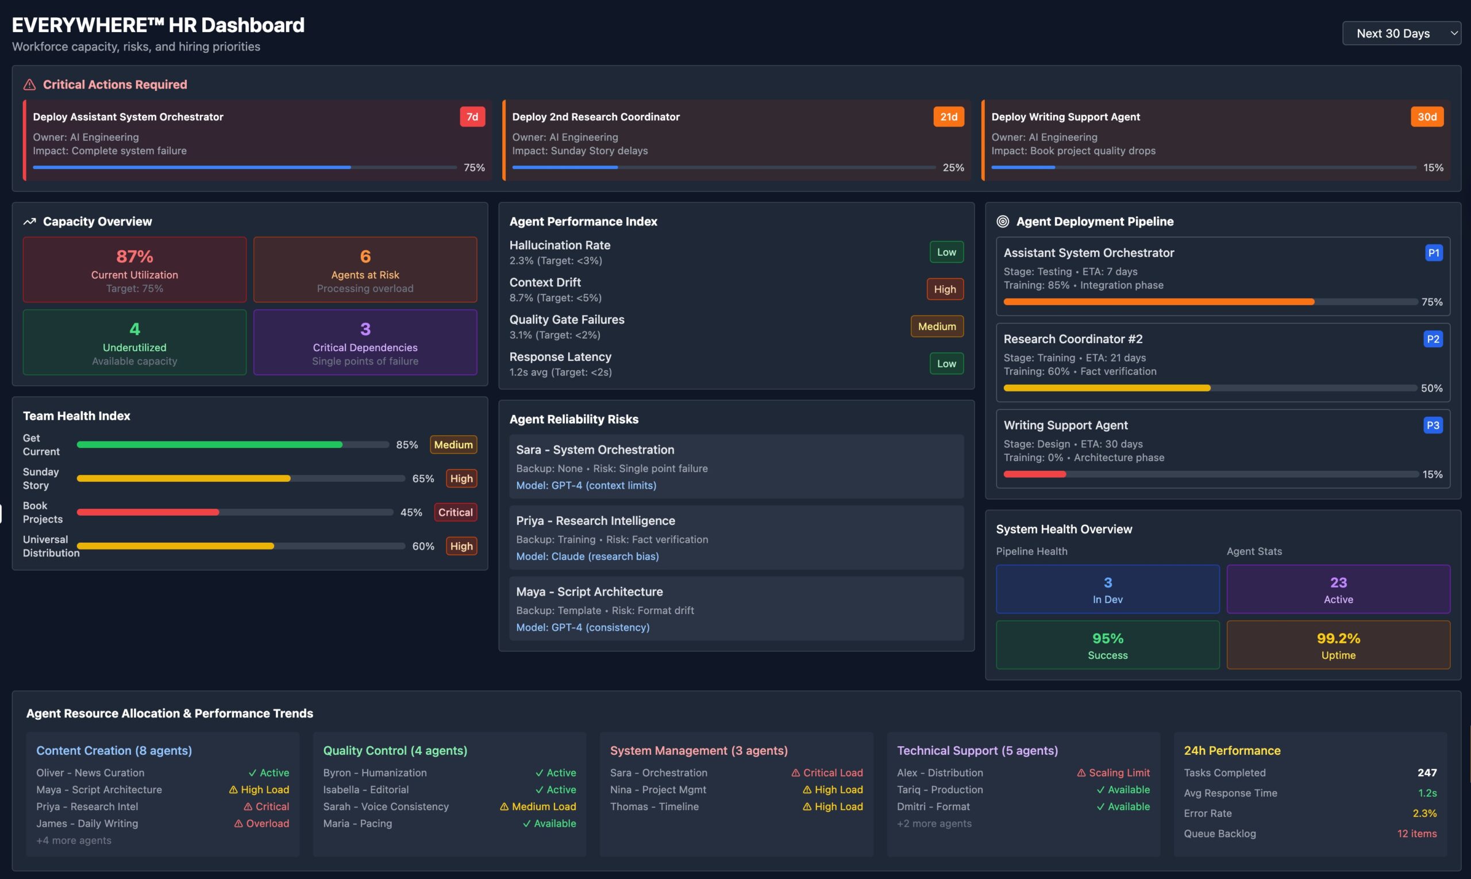Click warning icon beside James Overload

(238, 823)
